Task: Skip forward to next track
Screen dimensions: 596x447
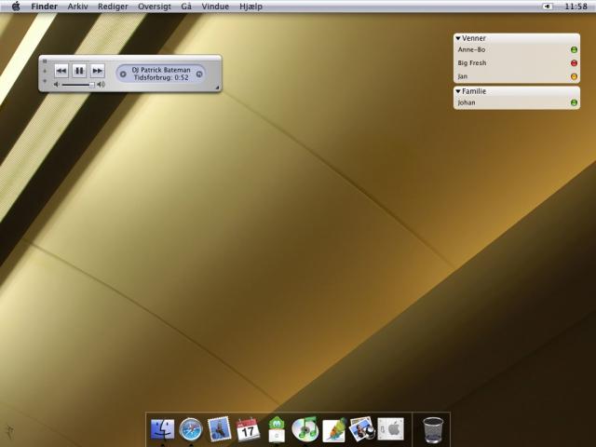Action: [x=98, y=71]
